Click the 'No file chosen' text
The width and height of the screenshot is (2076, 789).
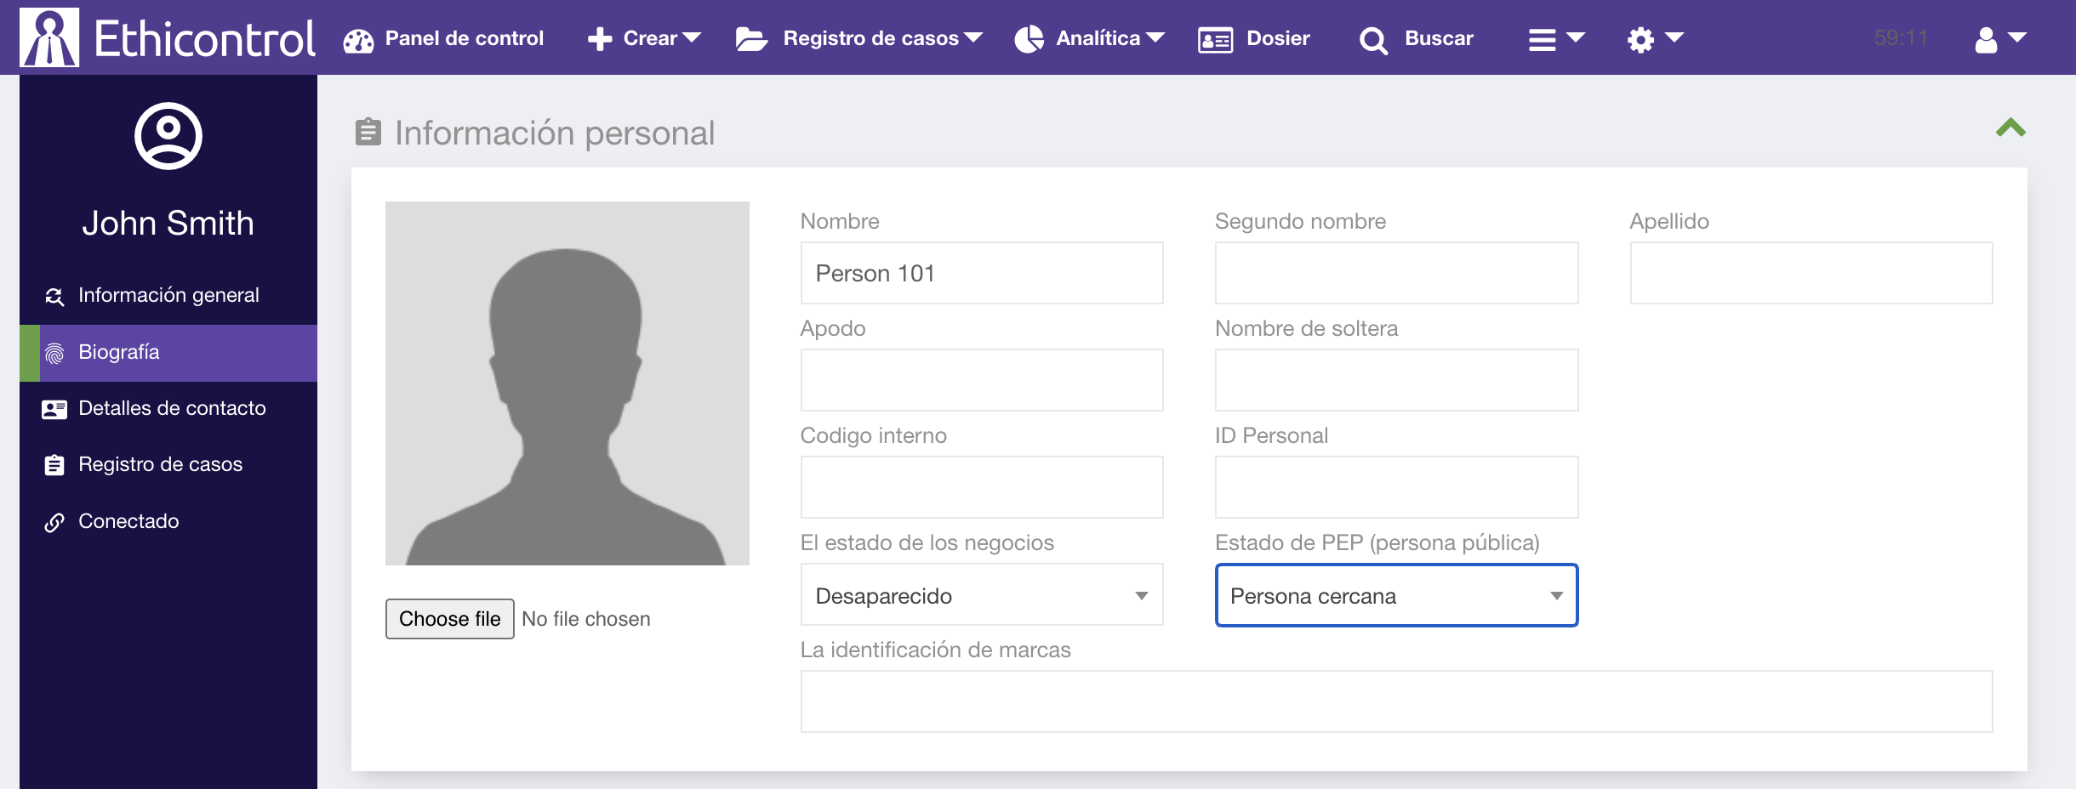pos(586,619)
